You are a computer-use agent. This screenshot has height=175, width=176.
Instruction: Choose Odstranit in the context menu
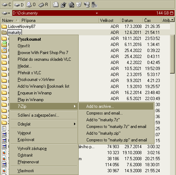[x=43, y=155]
